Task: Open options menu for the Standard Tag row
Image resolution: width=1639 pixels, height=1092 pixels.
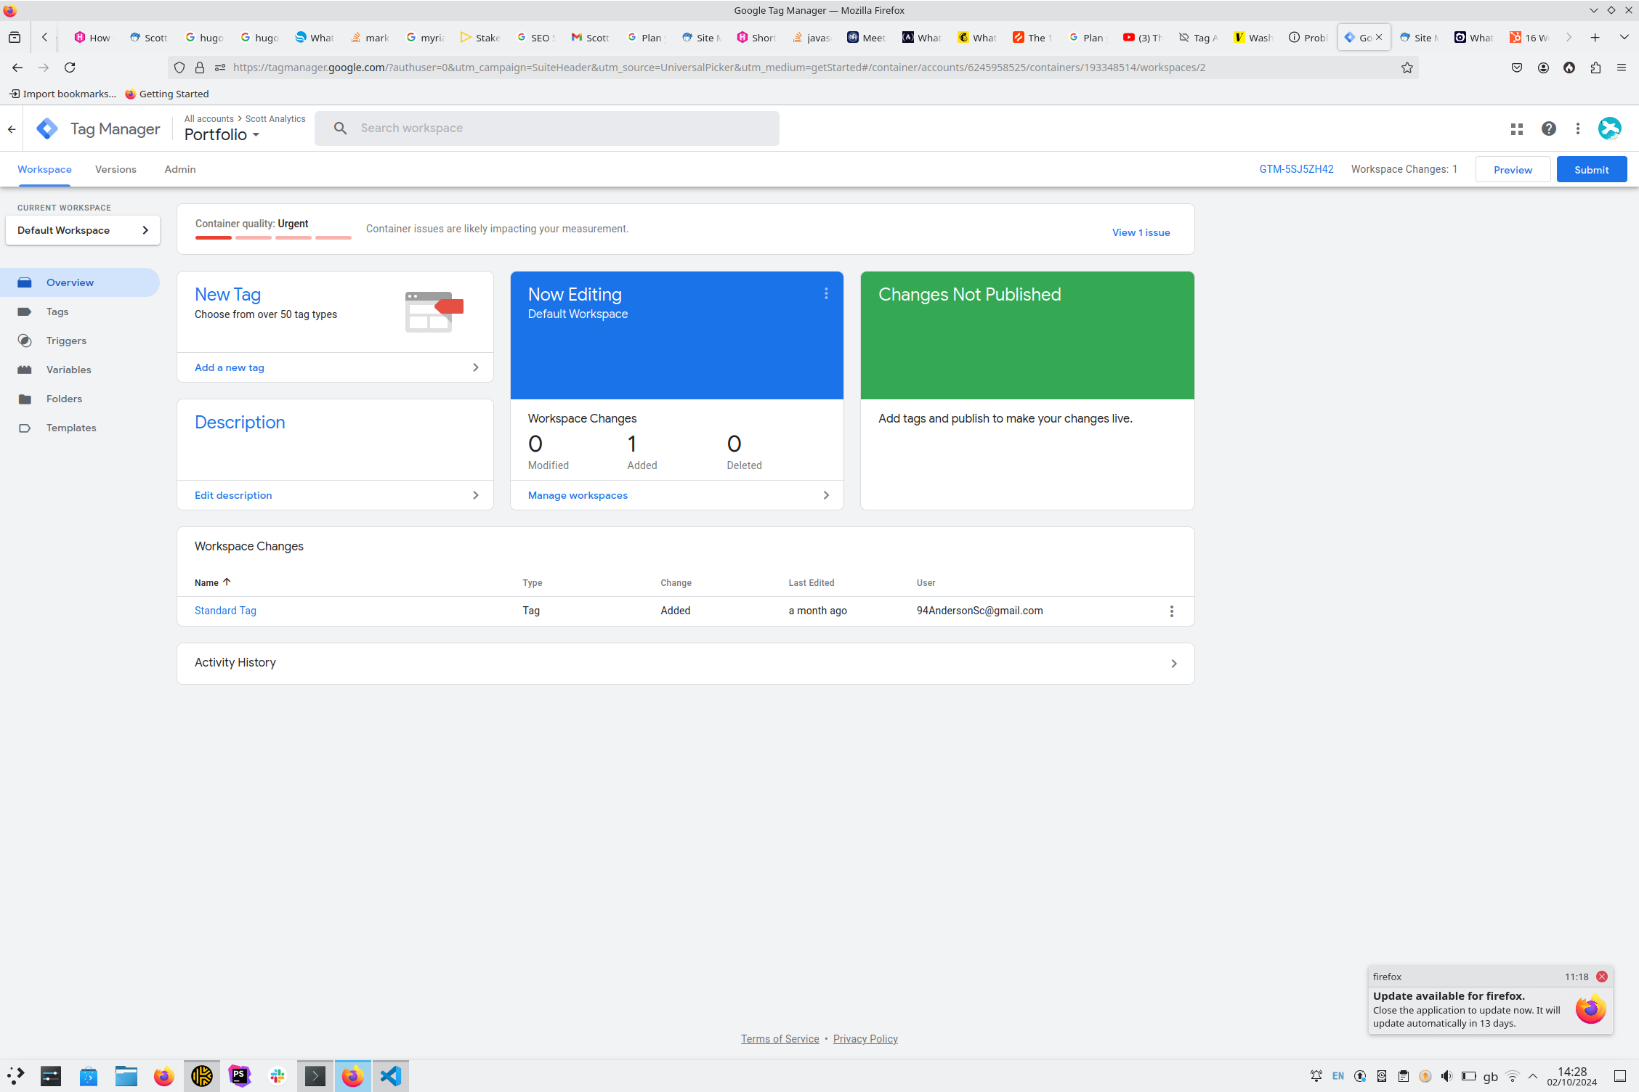Action: (x=1171, y=611)
